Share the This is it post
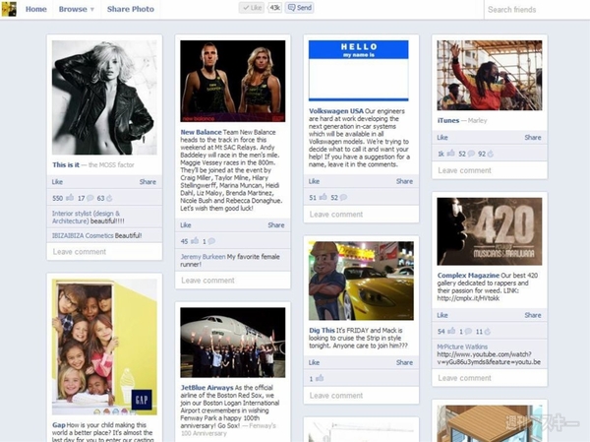 pyautogui.click(x=147, y=181)
